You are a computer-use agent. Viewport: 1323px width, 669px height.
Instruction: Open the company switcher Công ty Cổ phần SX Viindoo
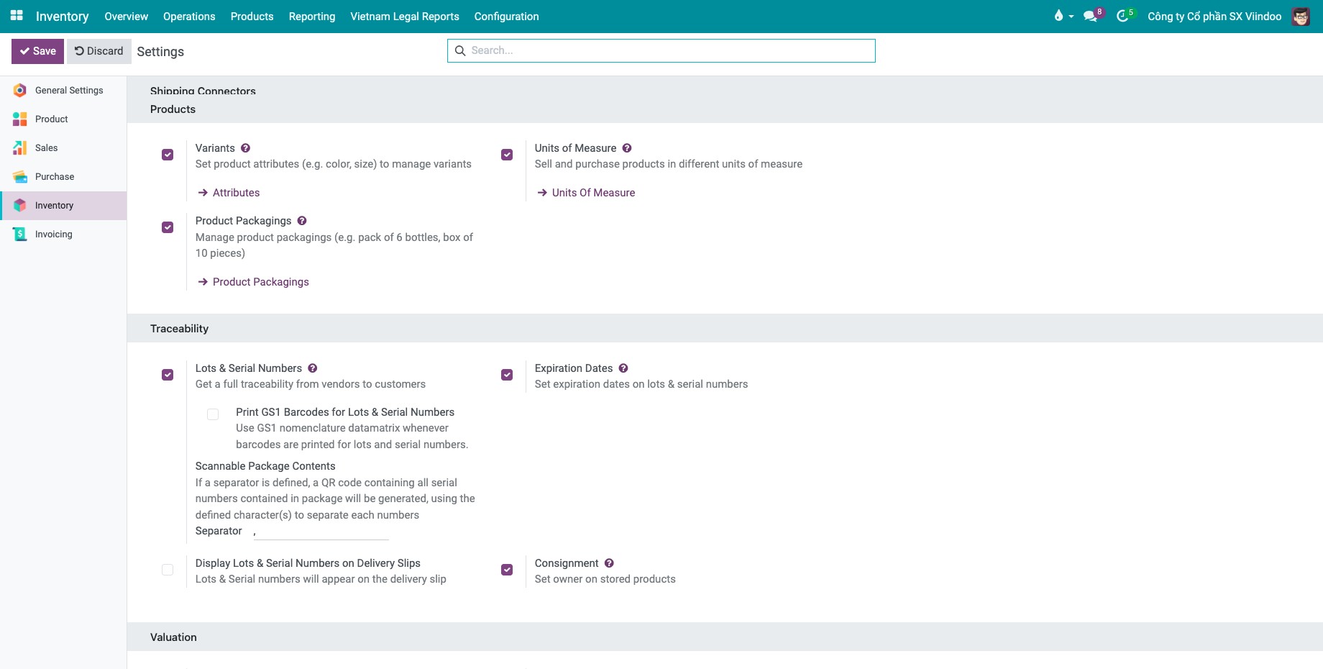point(1214,16)
